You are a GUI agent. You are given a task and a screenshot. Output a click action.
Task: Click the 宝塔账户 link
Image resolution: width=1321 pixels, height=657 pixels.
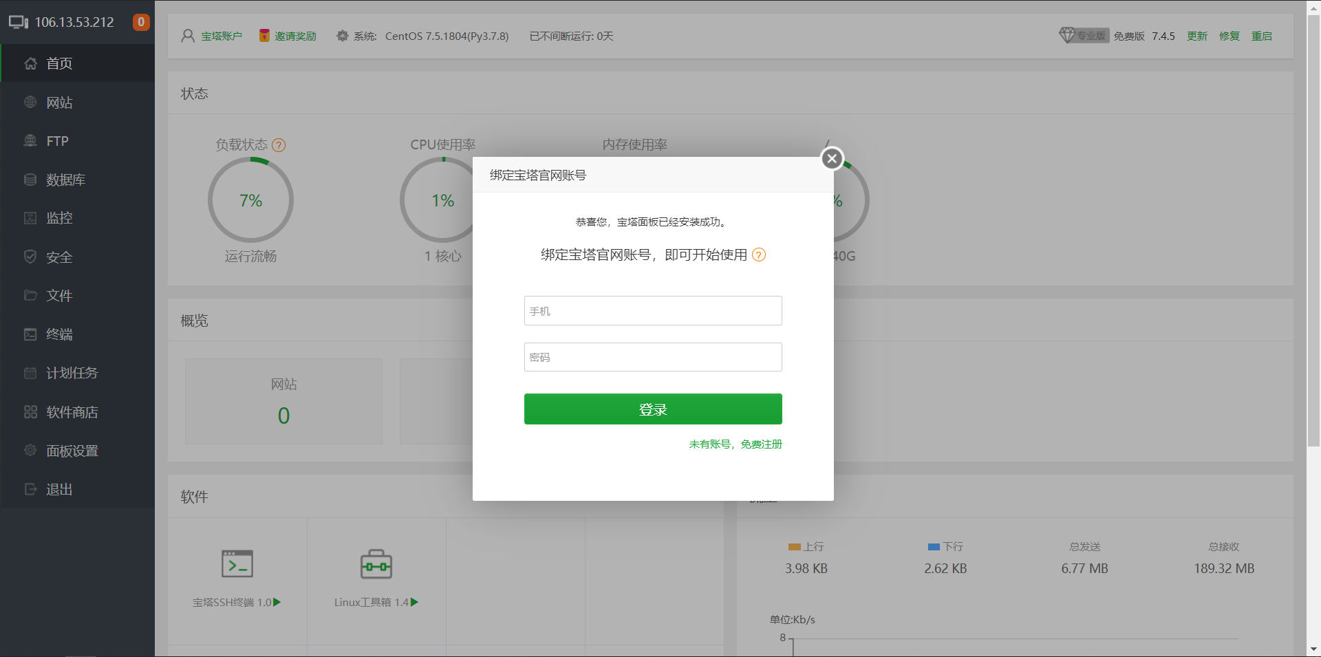[x=222, y=36]
